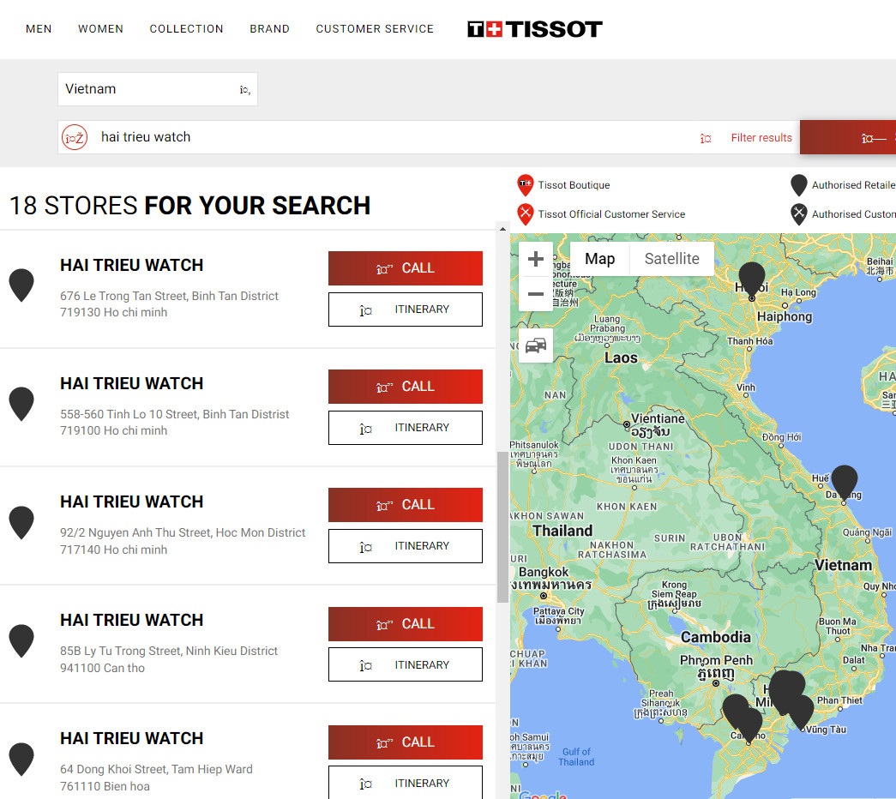Click Tissot Boutique legend marker icon
Image resolution: width=896 pixels, height=799 pixels.
pos(525,185)
